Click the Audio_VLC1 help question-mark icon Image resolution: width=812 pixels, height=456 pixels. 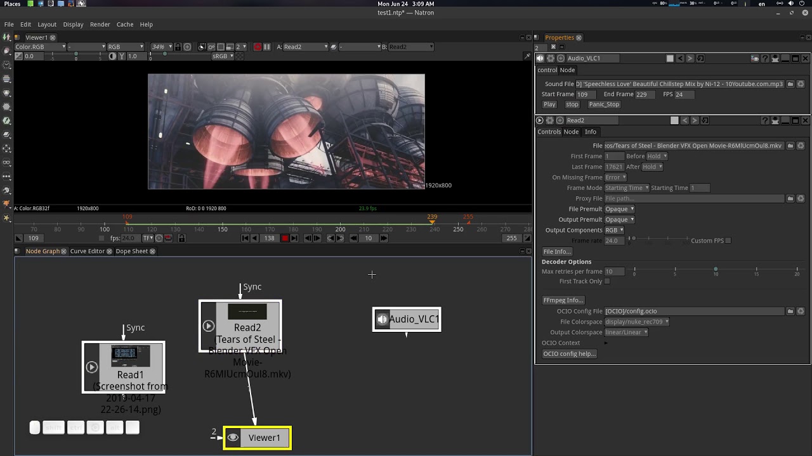765,58
